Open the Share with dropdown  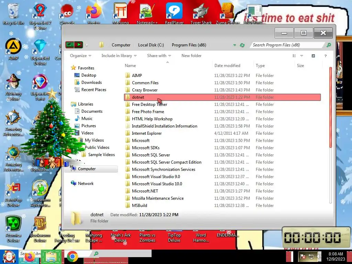[159, 56]
